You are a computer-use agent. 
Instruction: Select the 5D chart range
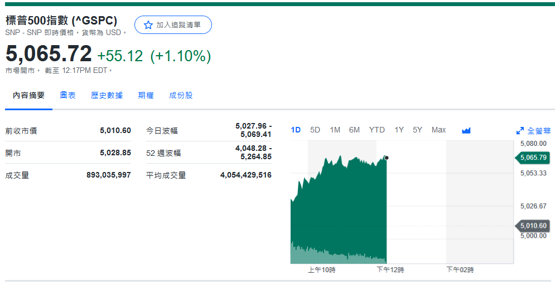[x=315, y=130]
